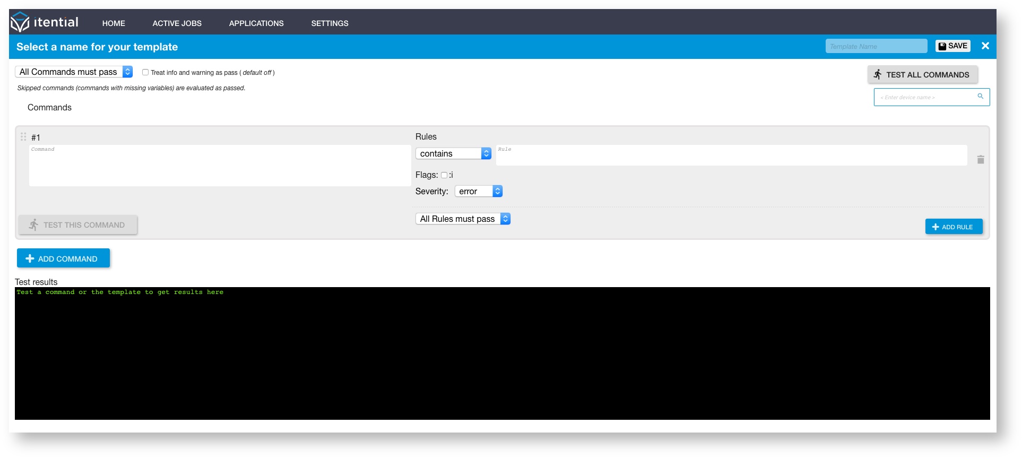Enable Treat info and warning as pass
Screen dimensions: 1022x458
coord(145,72)
